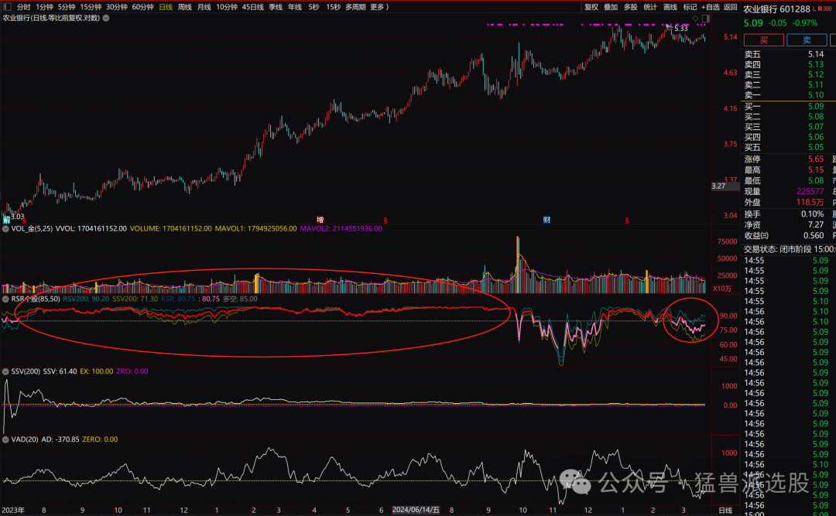The height and width of the screenshot is (516, 836).
Task: Select the 15分钟 period
Action: (x=91, y=7)
